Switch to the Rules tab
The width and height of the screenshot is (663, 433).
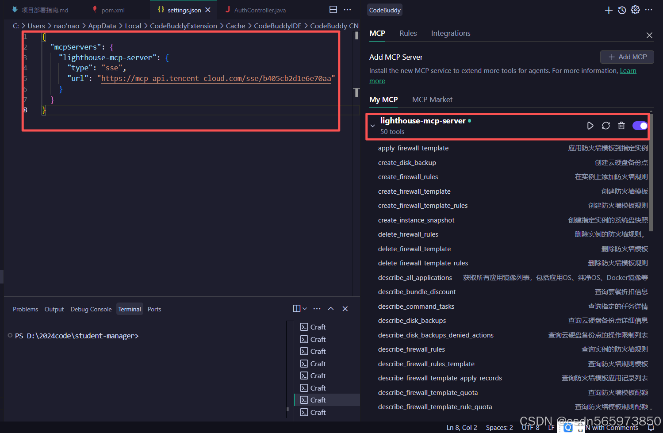(408, 33)
